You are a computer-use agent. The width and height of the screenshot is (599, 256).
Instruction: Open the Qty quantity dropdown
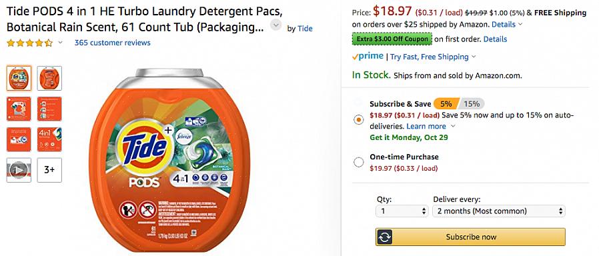[402, 211]
